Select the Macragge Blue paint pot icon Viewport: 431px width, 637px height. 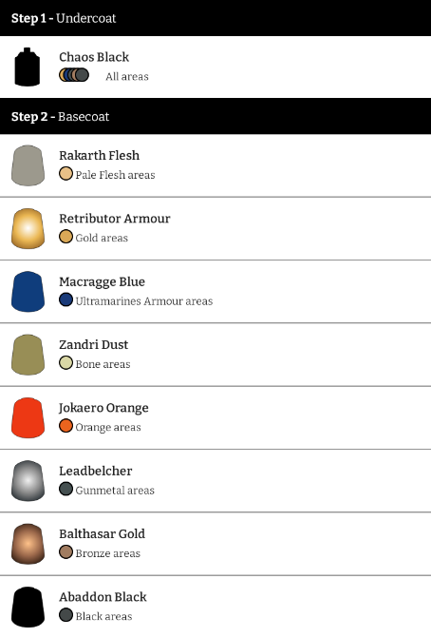pos(28,291)
